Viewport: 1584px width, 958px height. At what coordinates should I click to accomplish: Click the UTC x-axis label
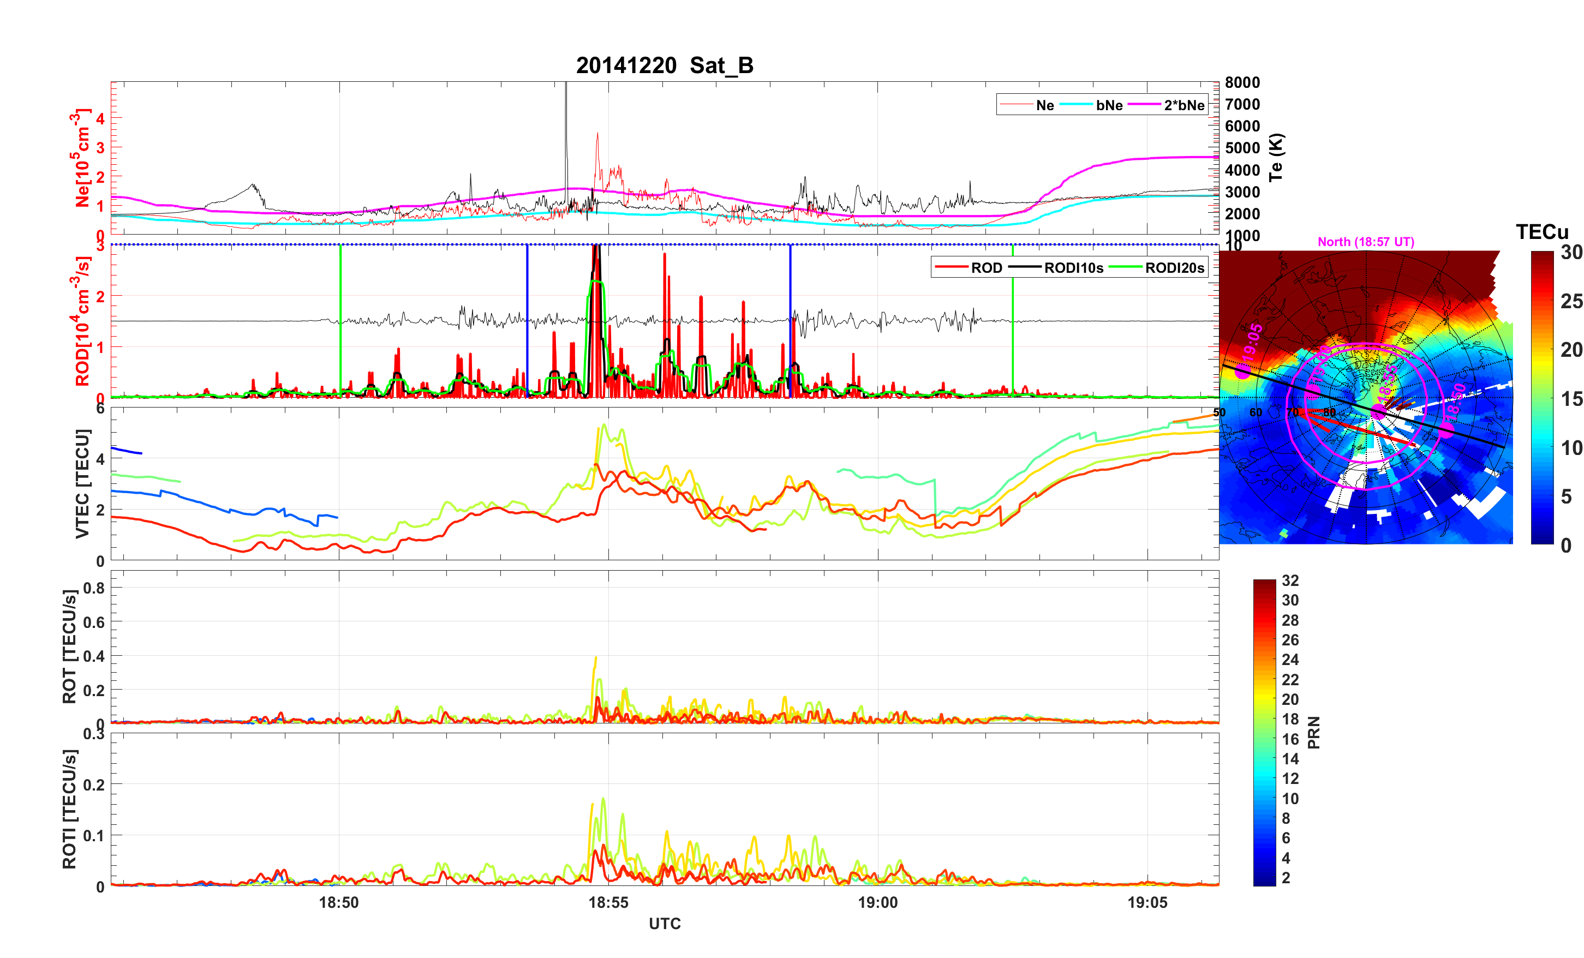664,923
